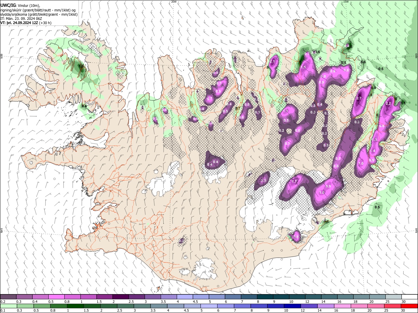Click the 'rigning/skúrir' legend description line
Image resolution: width=418 pixels, height=313 pixels.
38,10
